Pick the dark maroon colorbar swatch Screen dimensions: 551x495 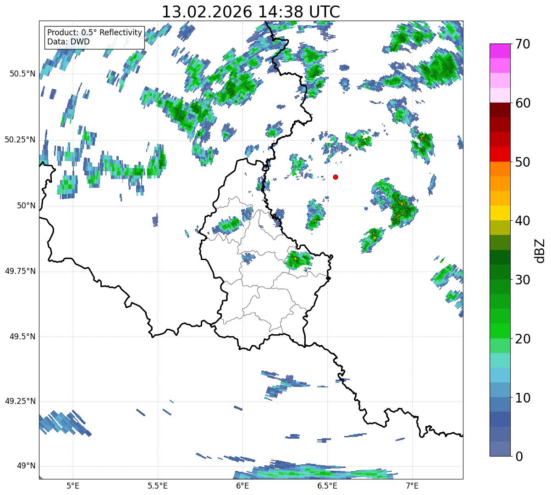tap(500, 110)
